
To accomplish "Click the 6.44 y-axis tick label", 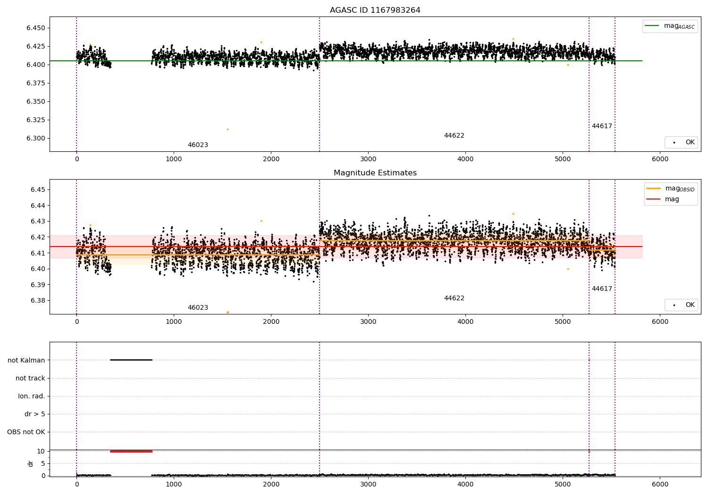I will pos(38,206).
